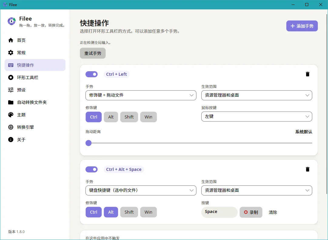Viewport: 328px width, 240px height.
Task: Open the 鼠标按键 左键 dropdown
Action: point(257,116)
